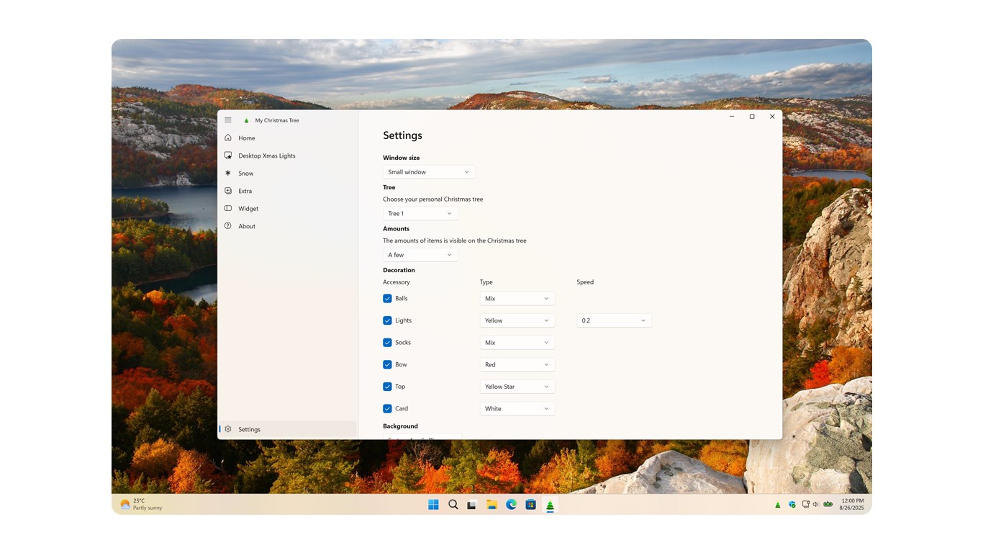Open the Home page in the sidebar
This screenshot has width=983, height=553.
248,138
